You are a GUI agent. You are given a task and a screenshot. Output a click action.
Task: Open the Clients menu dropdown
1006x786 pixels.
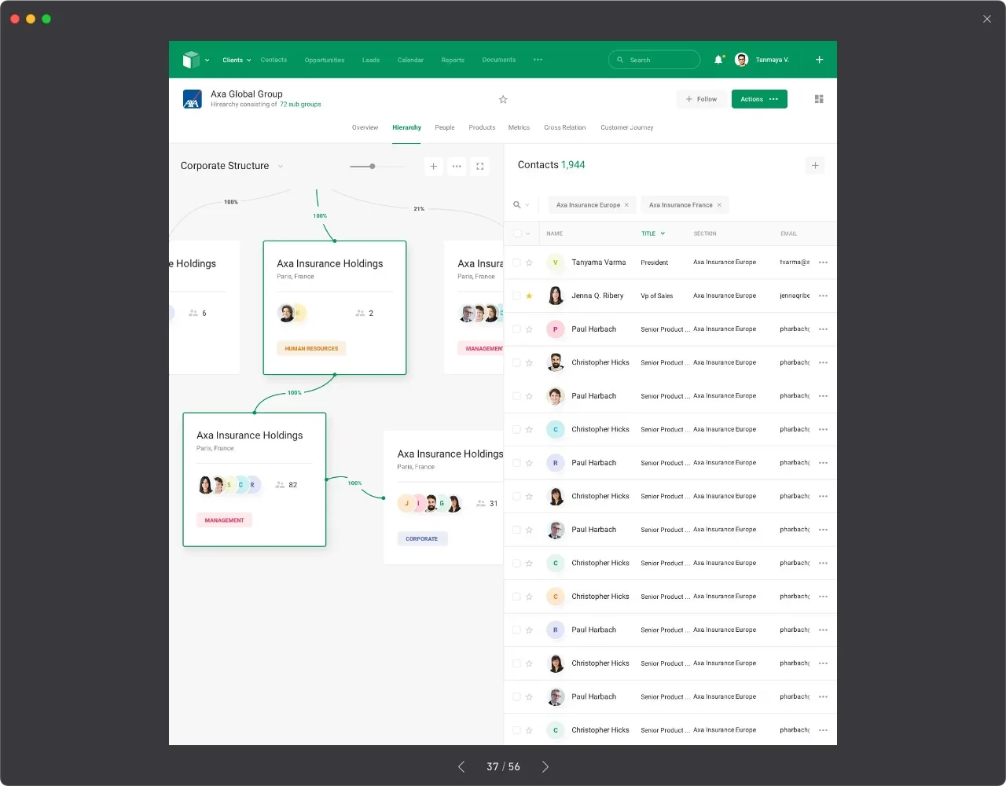pos(237,60)
